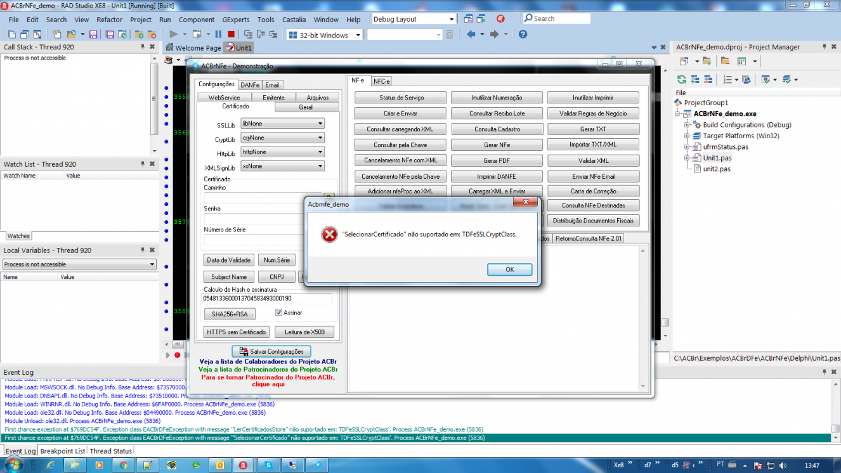This screenshot has height=473, width=841.
Task: Switch to the Breakpoint List tab
Action: click(x=63, y=451)
